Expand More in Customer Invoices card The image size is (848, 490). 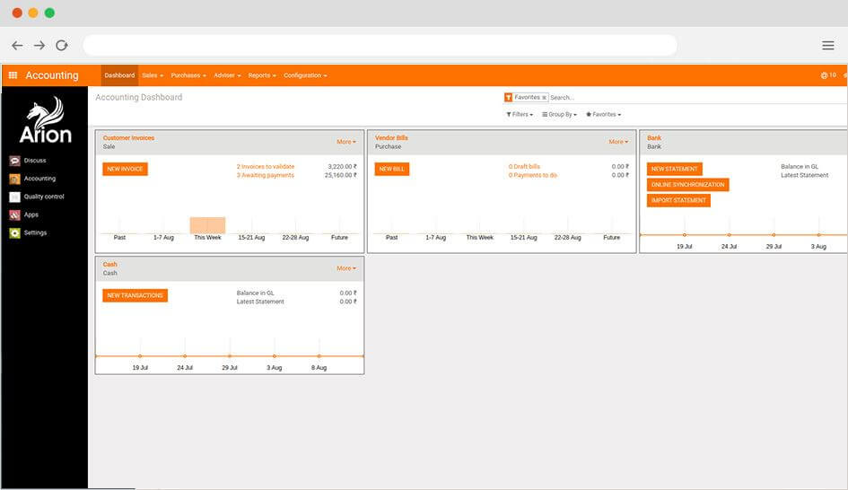[x=346, y=142]
